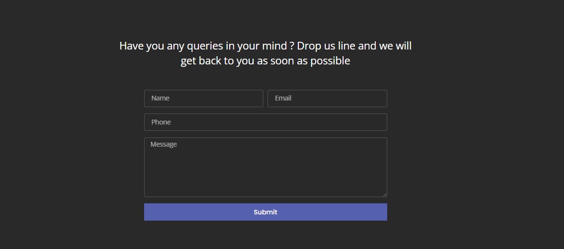564x249 pixels.
Task: Click inside the Message text area
Action: (266, 167)
